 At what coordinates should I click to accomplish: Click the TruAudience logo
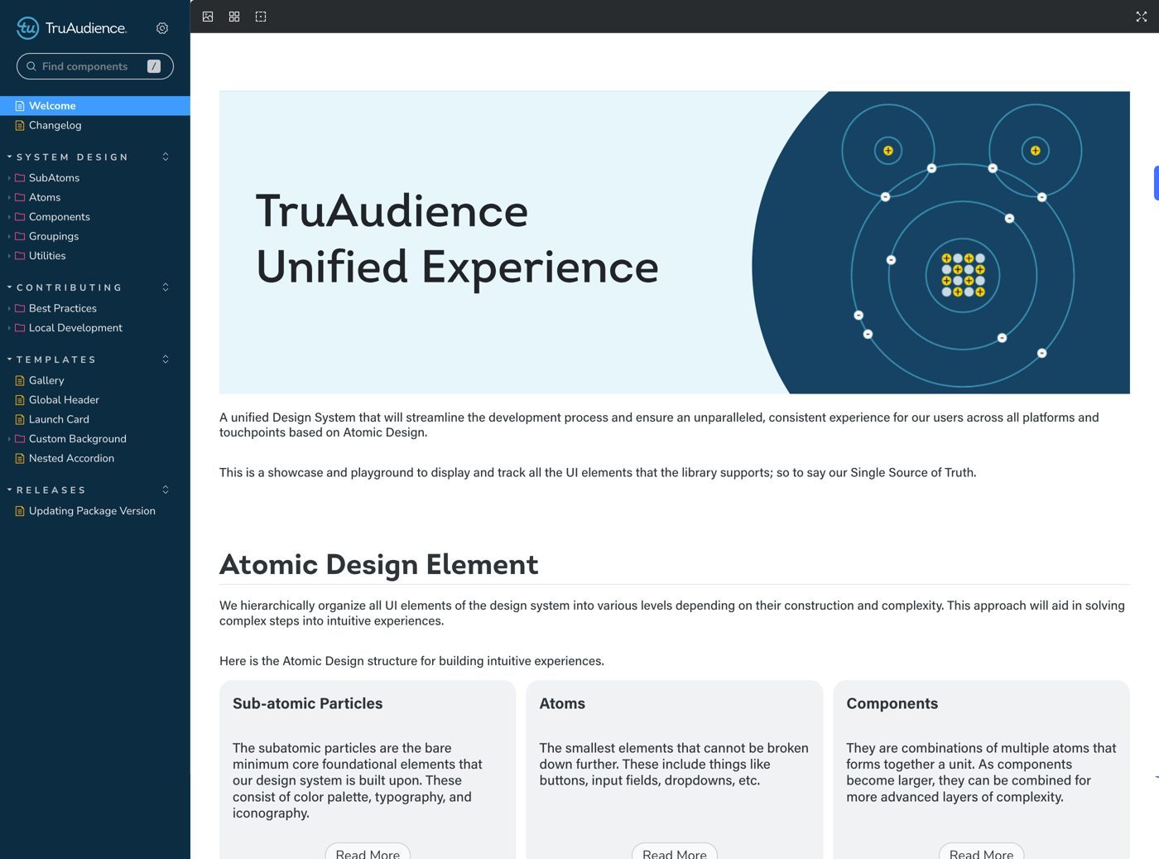(x=72, y=28)
